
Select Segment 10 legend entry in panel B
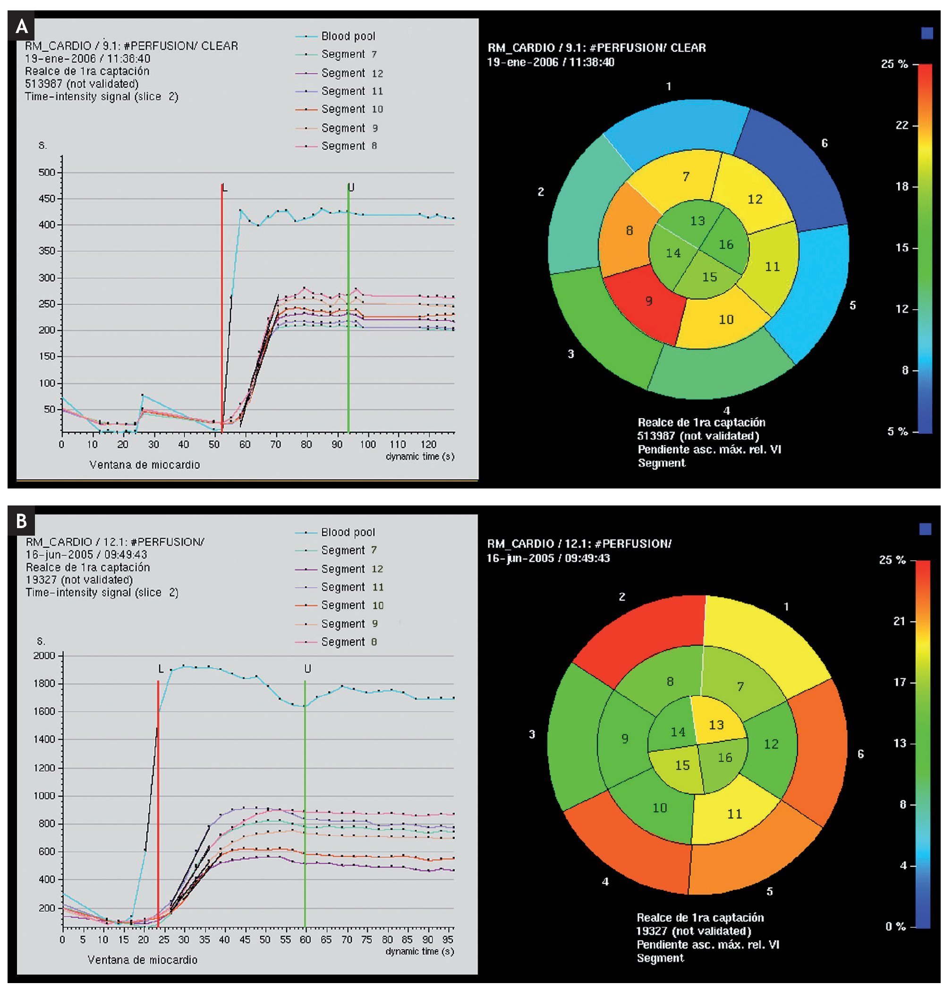tap(352, 606)
